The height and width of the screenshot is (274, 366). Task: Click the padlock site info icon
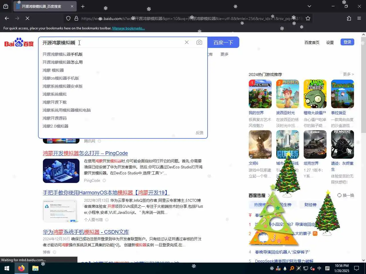click(76, 18)
